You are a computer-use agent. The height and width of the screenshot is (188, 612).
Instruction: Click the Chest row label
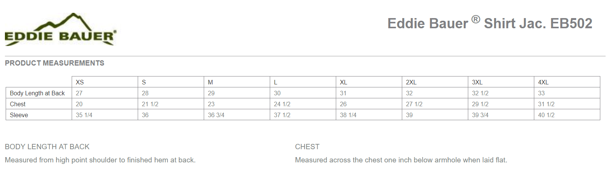[18, 104]
